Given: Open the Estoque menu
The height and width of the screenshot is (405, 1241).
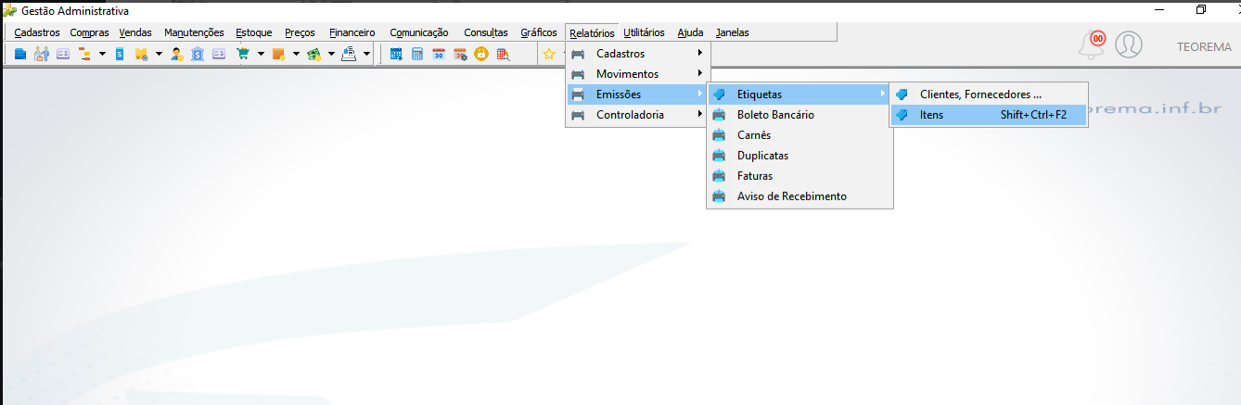Looking at the screenshot, I should (254, 32).
